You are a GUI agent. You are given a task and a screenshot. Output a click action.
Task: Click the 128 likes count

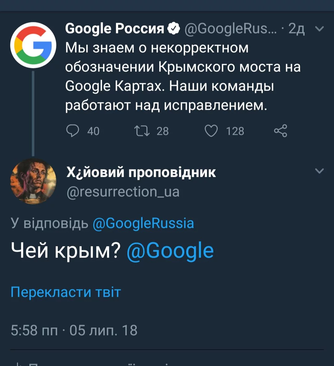[235, 131]
